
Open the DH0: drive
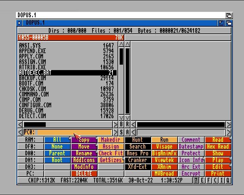pyautogui.click(x=30, y=153)
